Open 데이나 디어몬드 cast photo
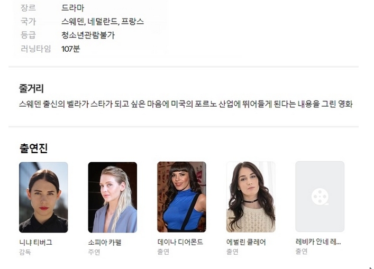This screenshot has height=269, width=374. coord(182,197)
